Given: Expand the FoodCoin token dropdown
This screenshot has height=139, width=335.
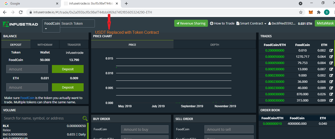Looking at the screenshot, I should pos(51,26).
